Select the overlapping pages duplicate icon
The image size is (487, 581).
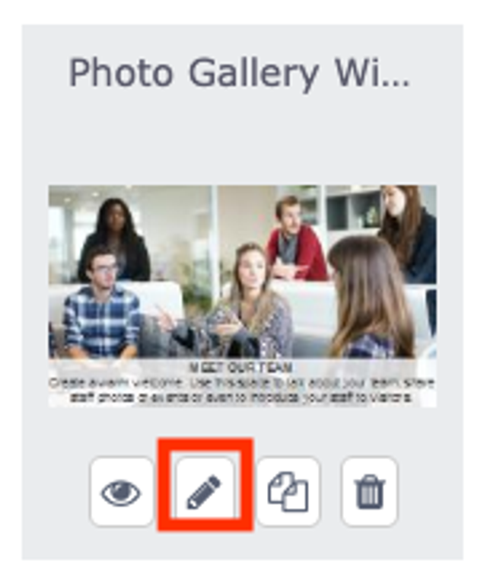pos(288,492)
